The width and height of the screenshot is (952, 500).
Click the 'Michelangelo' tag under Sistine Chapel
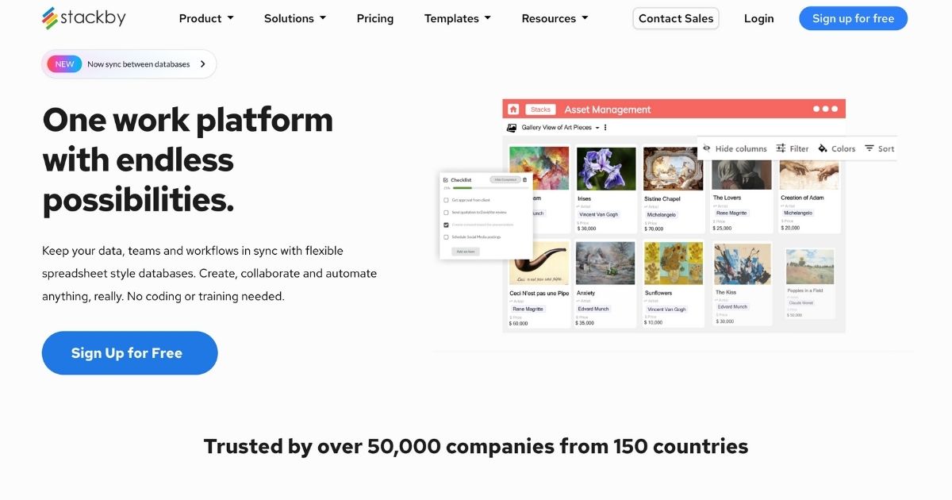pos(662,214)
